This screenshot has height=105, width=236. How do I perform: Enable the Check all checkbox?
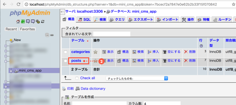click(77, 78)
